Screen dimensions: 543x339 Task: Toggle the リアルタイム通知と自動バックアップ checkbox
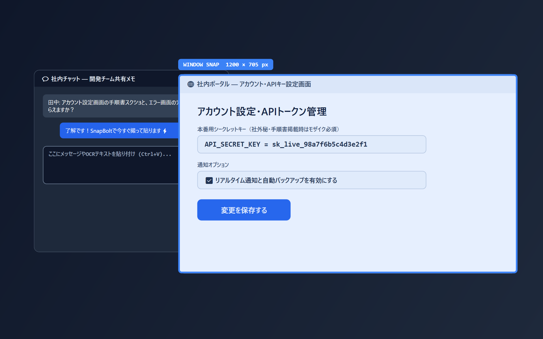click(x=209, y=180)
